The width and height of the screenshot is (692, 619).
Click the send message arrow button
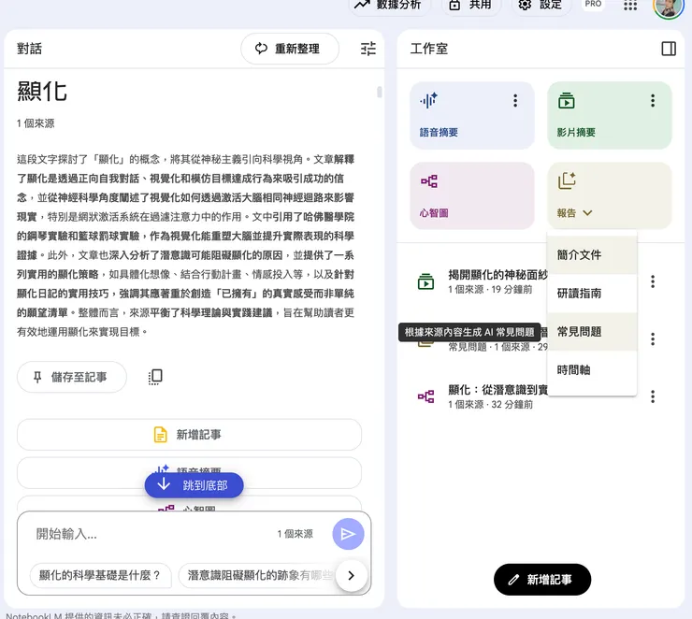348,534
